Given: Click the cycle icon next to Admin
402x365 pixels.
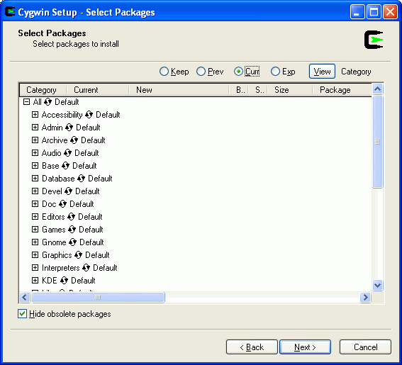Looking at the screenshot, I should (x=69, y=128).
